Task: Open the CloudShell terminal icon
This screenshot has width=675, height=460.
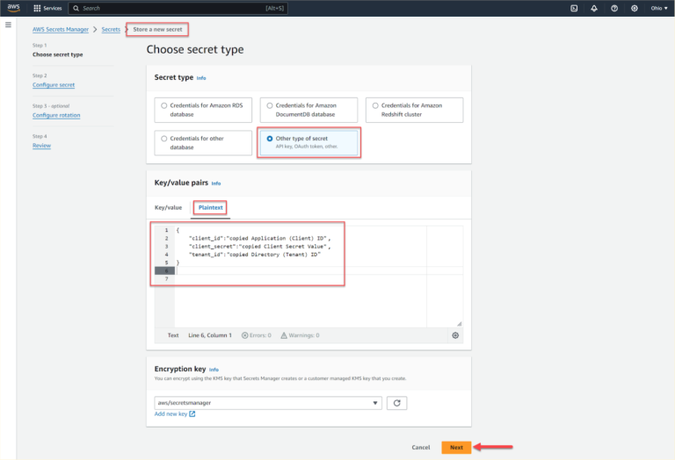Action: click(573, 8)
